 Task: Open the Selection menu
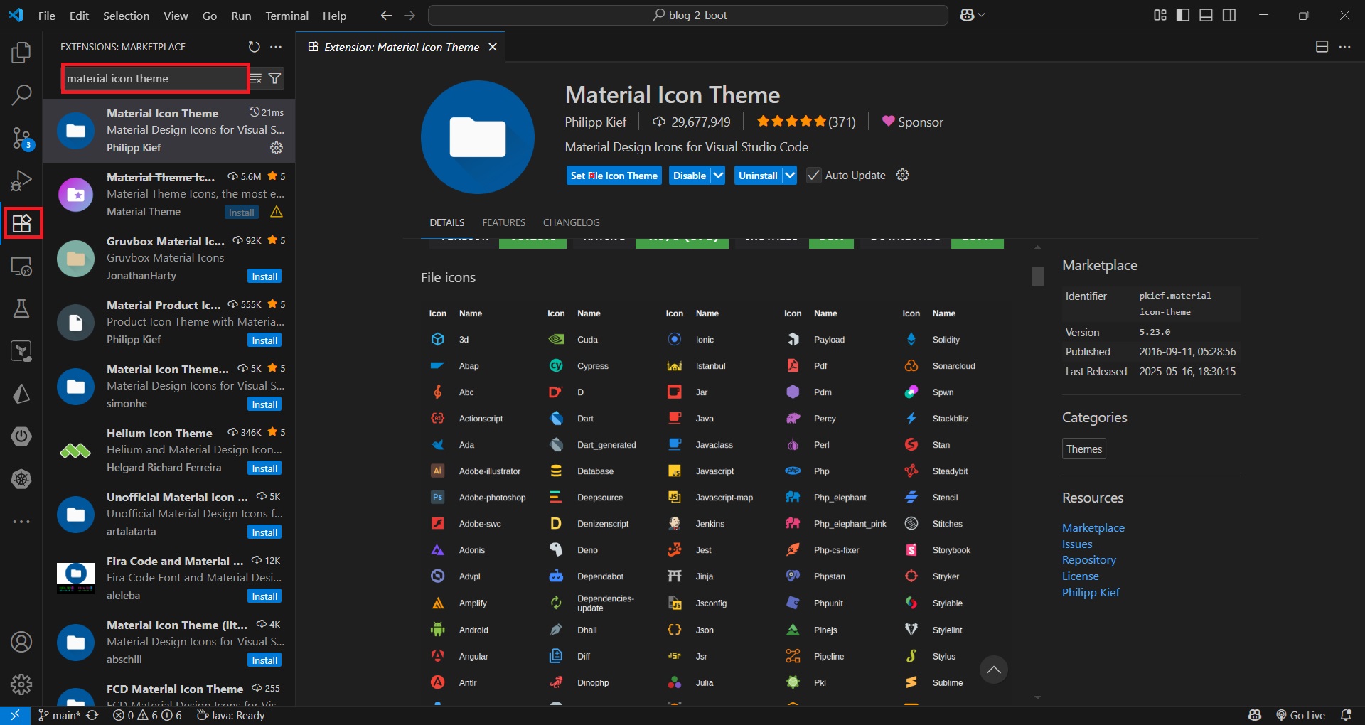pyautogui.click(x=126, y=16)
